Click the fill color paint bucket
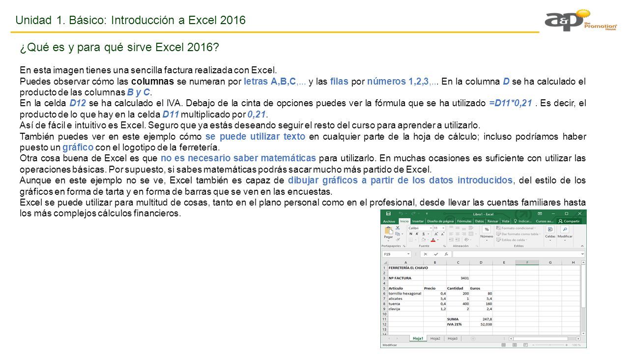Image resolution: width=629 pixels, height=354 pixels. coord(423,240)
